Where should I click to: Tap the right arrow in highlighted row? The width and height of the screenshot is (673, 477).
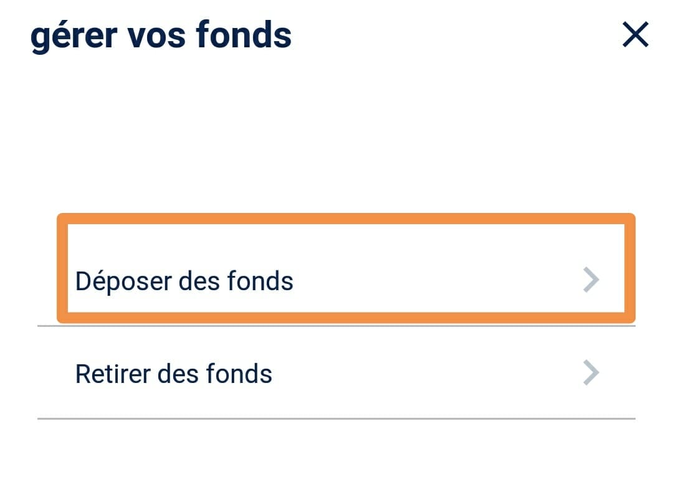(590, 280)
